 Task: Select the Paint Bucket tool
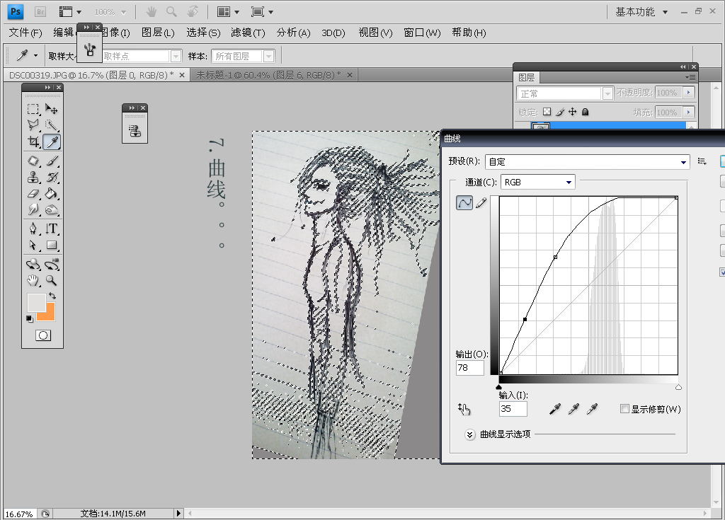[x=52, y=193]
